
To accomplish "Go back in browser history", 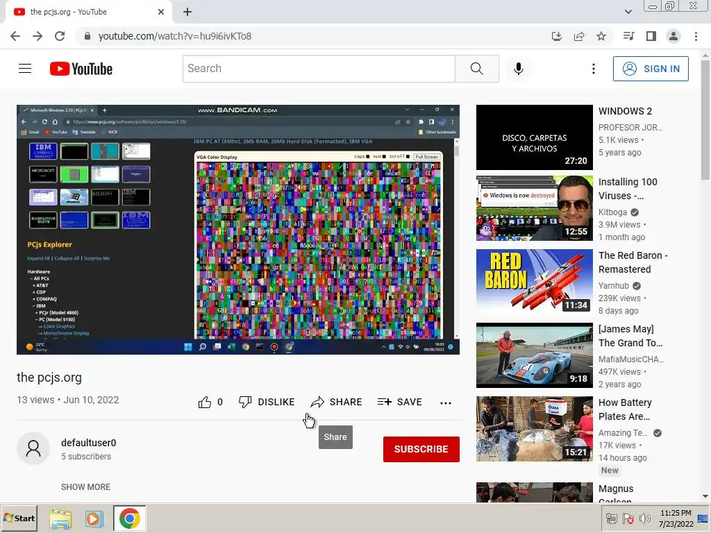I will [x=15, y=36].
